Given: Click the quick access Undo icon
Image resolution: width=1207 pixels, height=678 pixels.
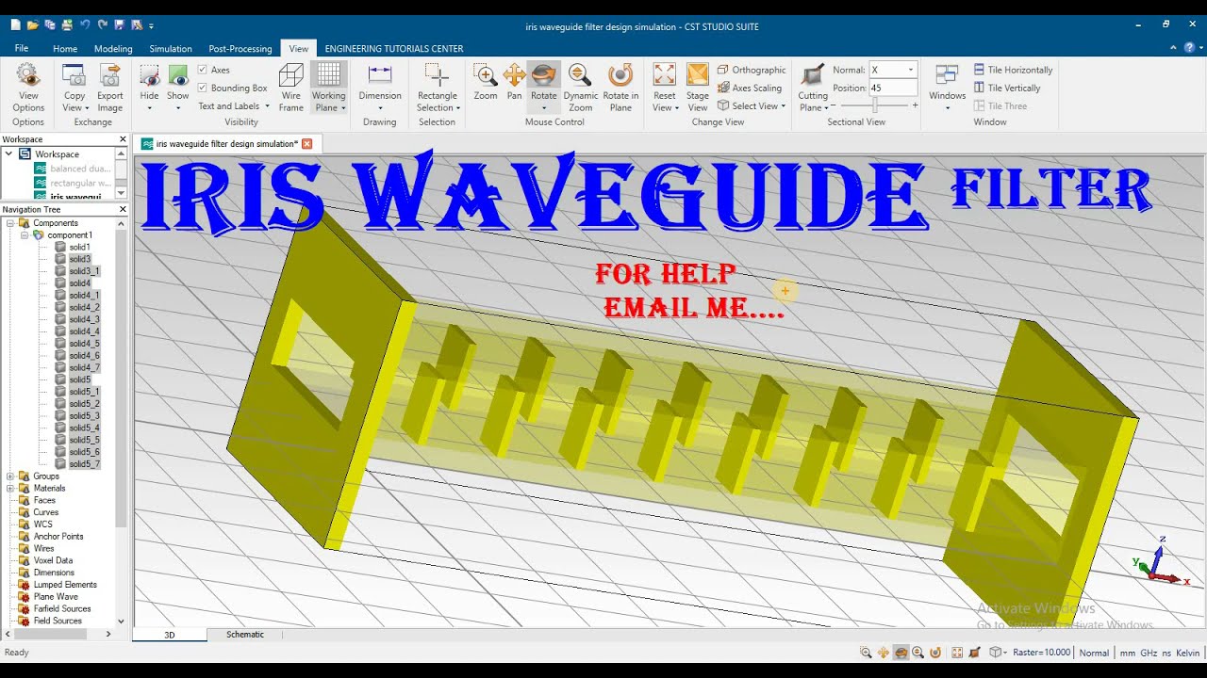Looking at the screenshot, I should [85, 25].
